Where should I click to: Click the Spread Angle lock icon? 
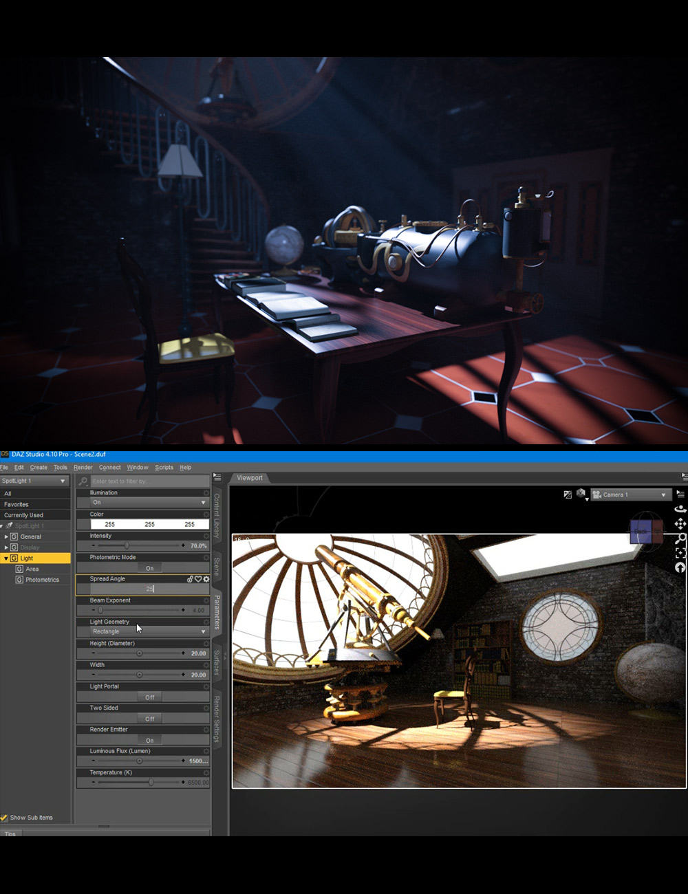(x=190, y=579)
